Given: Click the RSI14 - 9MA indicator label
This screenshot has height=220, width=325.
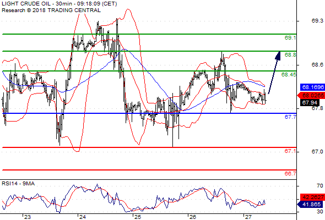Looking at the screenshot, I should [x=18, y=184].
